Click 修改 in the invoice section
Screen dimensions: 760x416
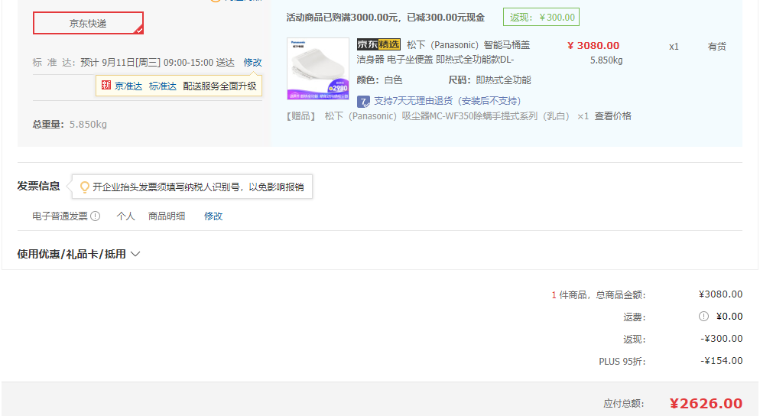[213, 216]
